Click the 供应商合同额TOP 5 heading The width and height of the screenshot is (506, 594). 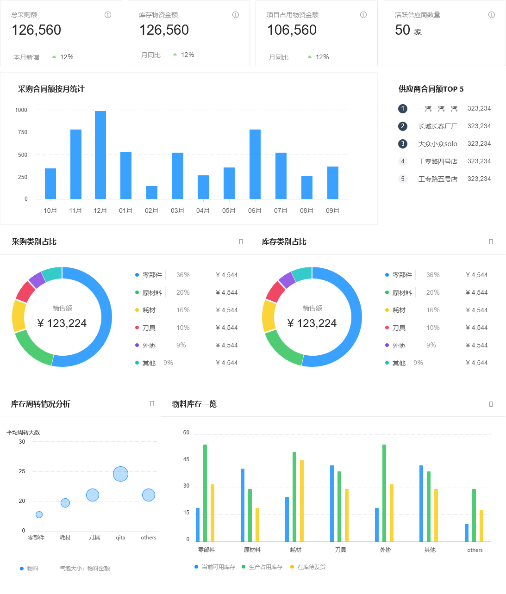pos(431,89)
